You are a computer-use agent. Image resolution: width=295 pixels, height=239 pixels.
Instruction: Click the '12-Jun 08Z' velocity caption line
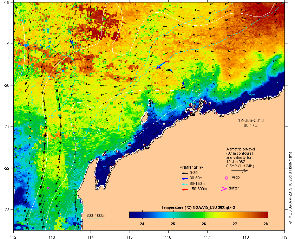[236, 162]
